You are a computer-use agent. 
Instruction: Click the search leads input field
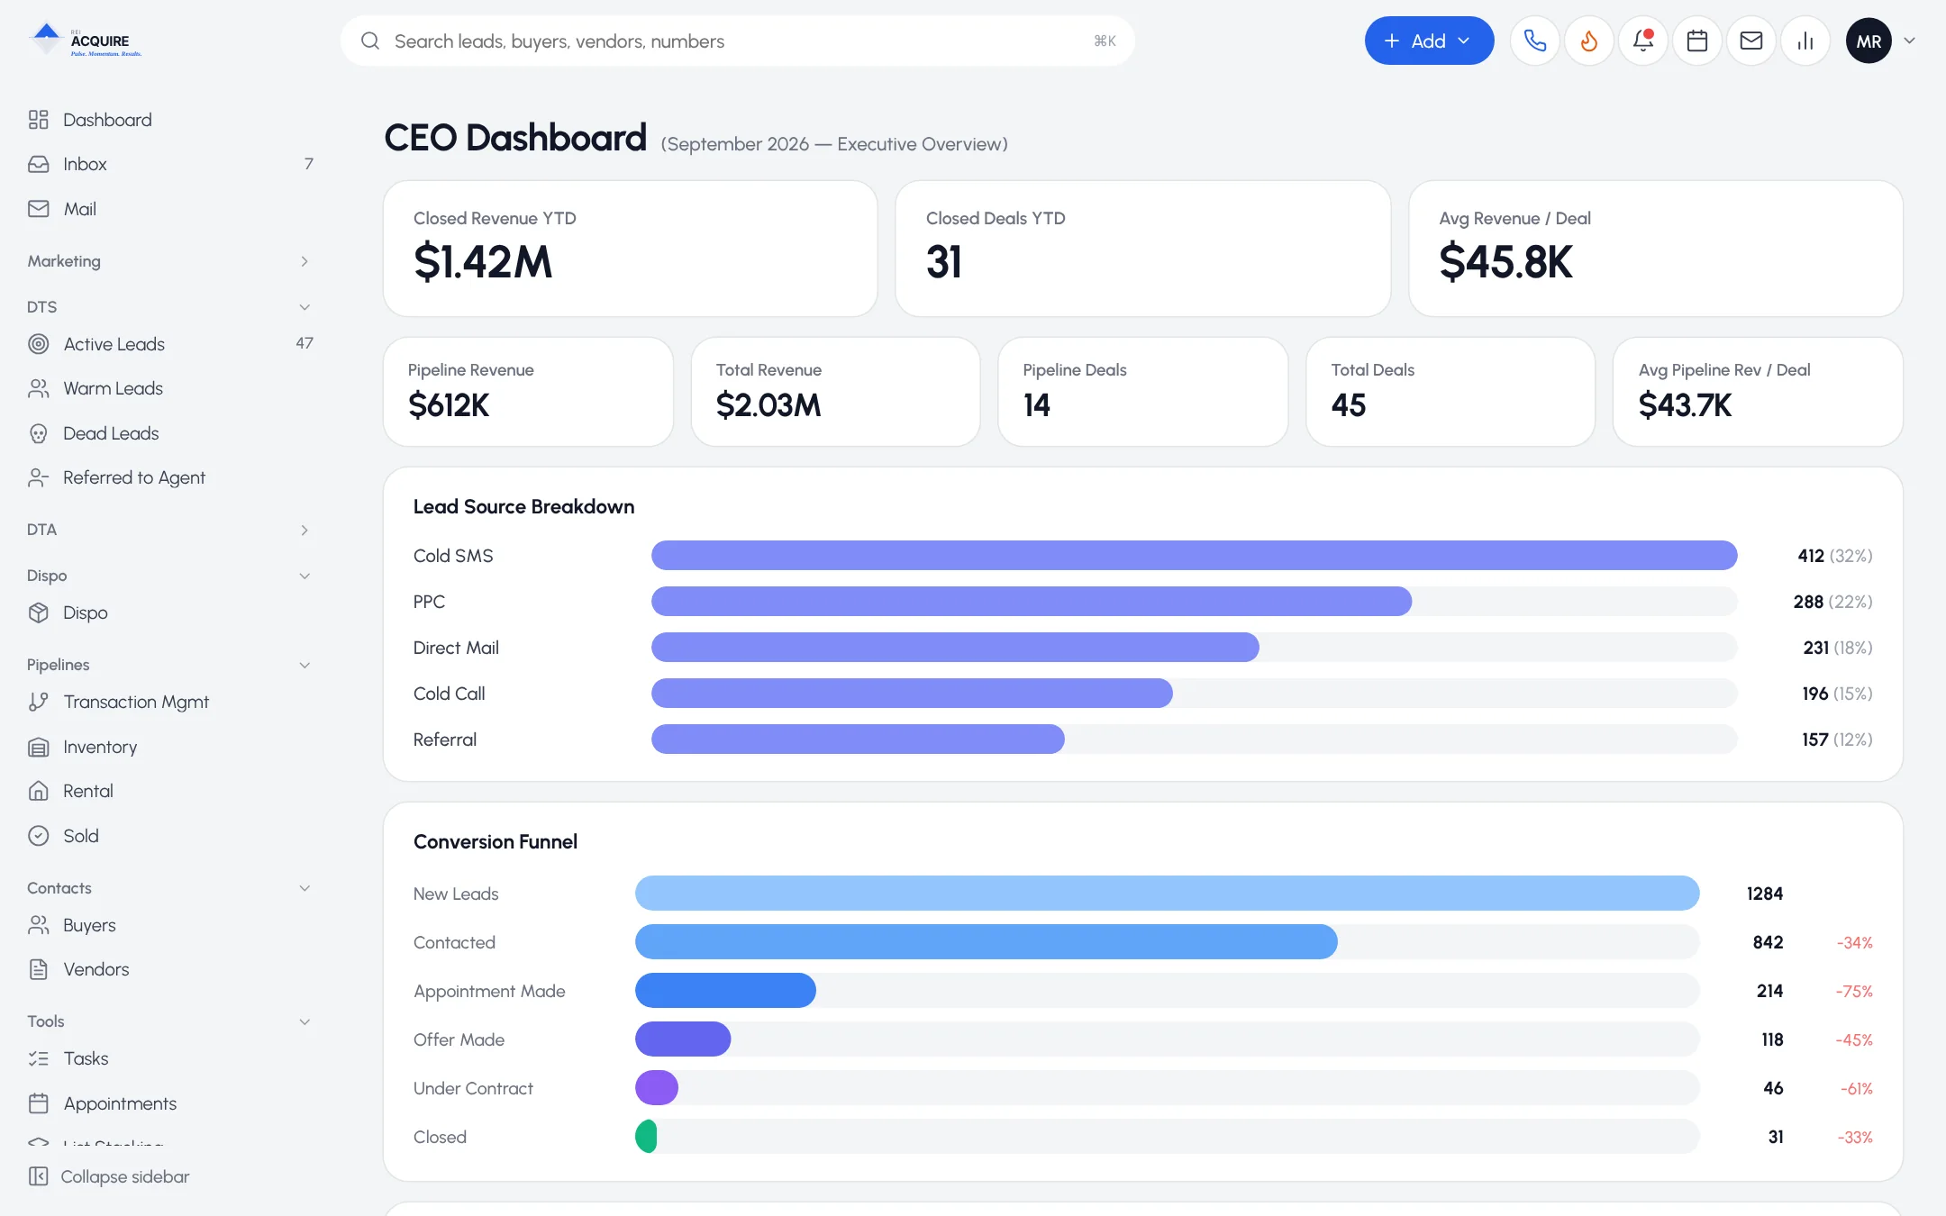(x=737, y=41)
